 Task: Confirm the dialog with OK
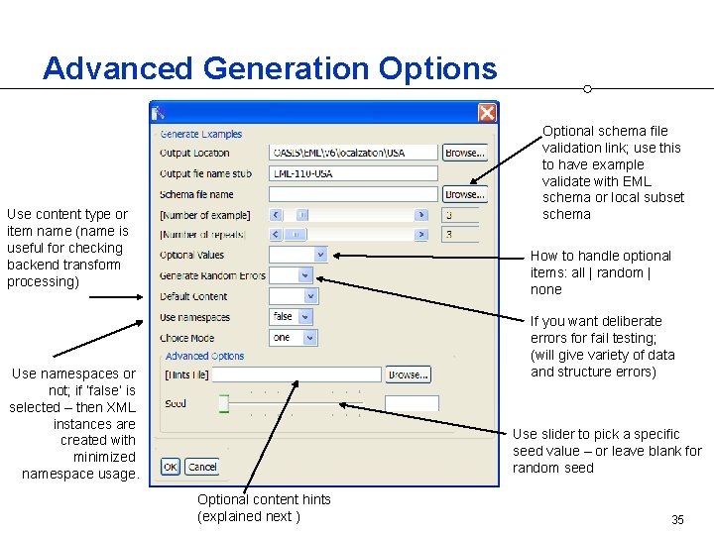[x=171, y=467]
